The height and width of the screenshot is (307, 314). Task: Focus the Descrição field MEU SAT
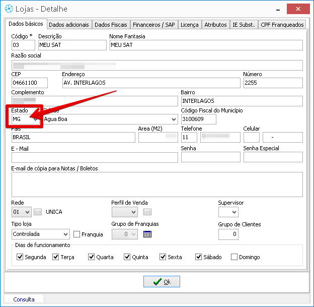tap(72, 45)
